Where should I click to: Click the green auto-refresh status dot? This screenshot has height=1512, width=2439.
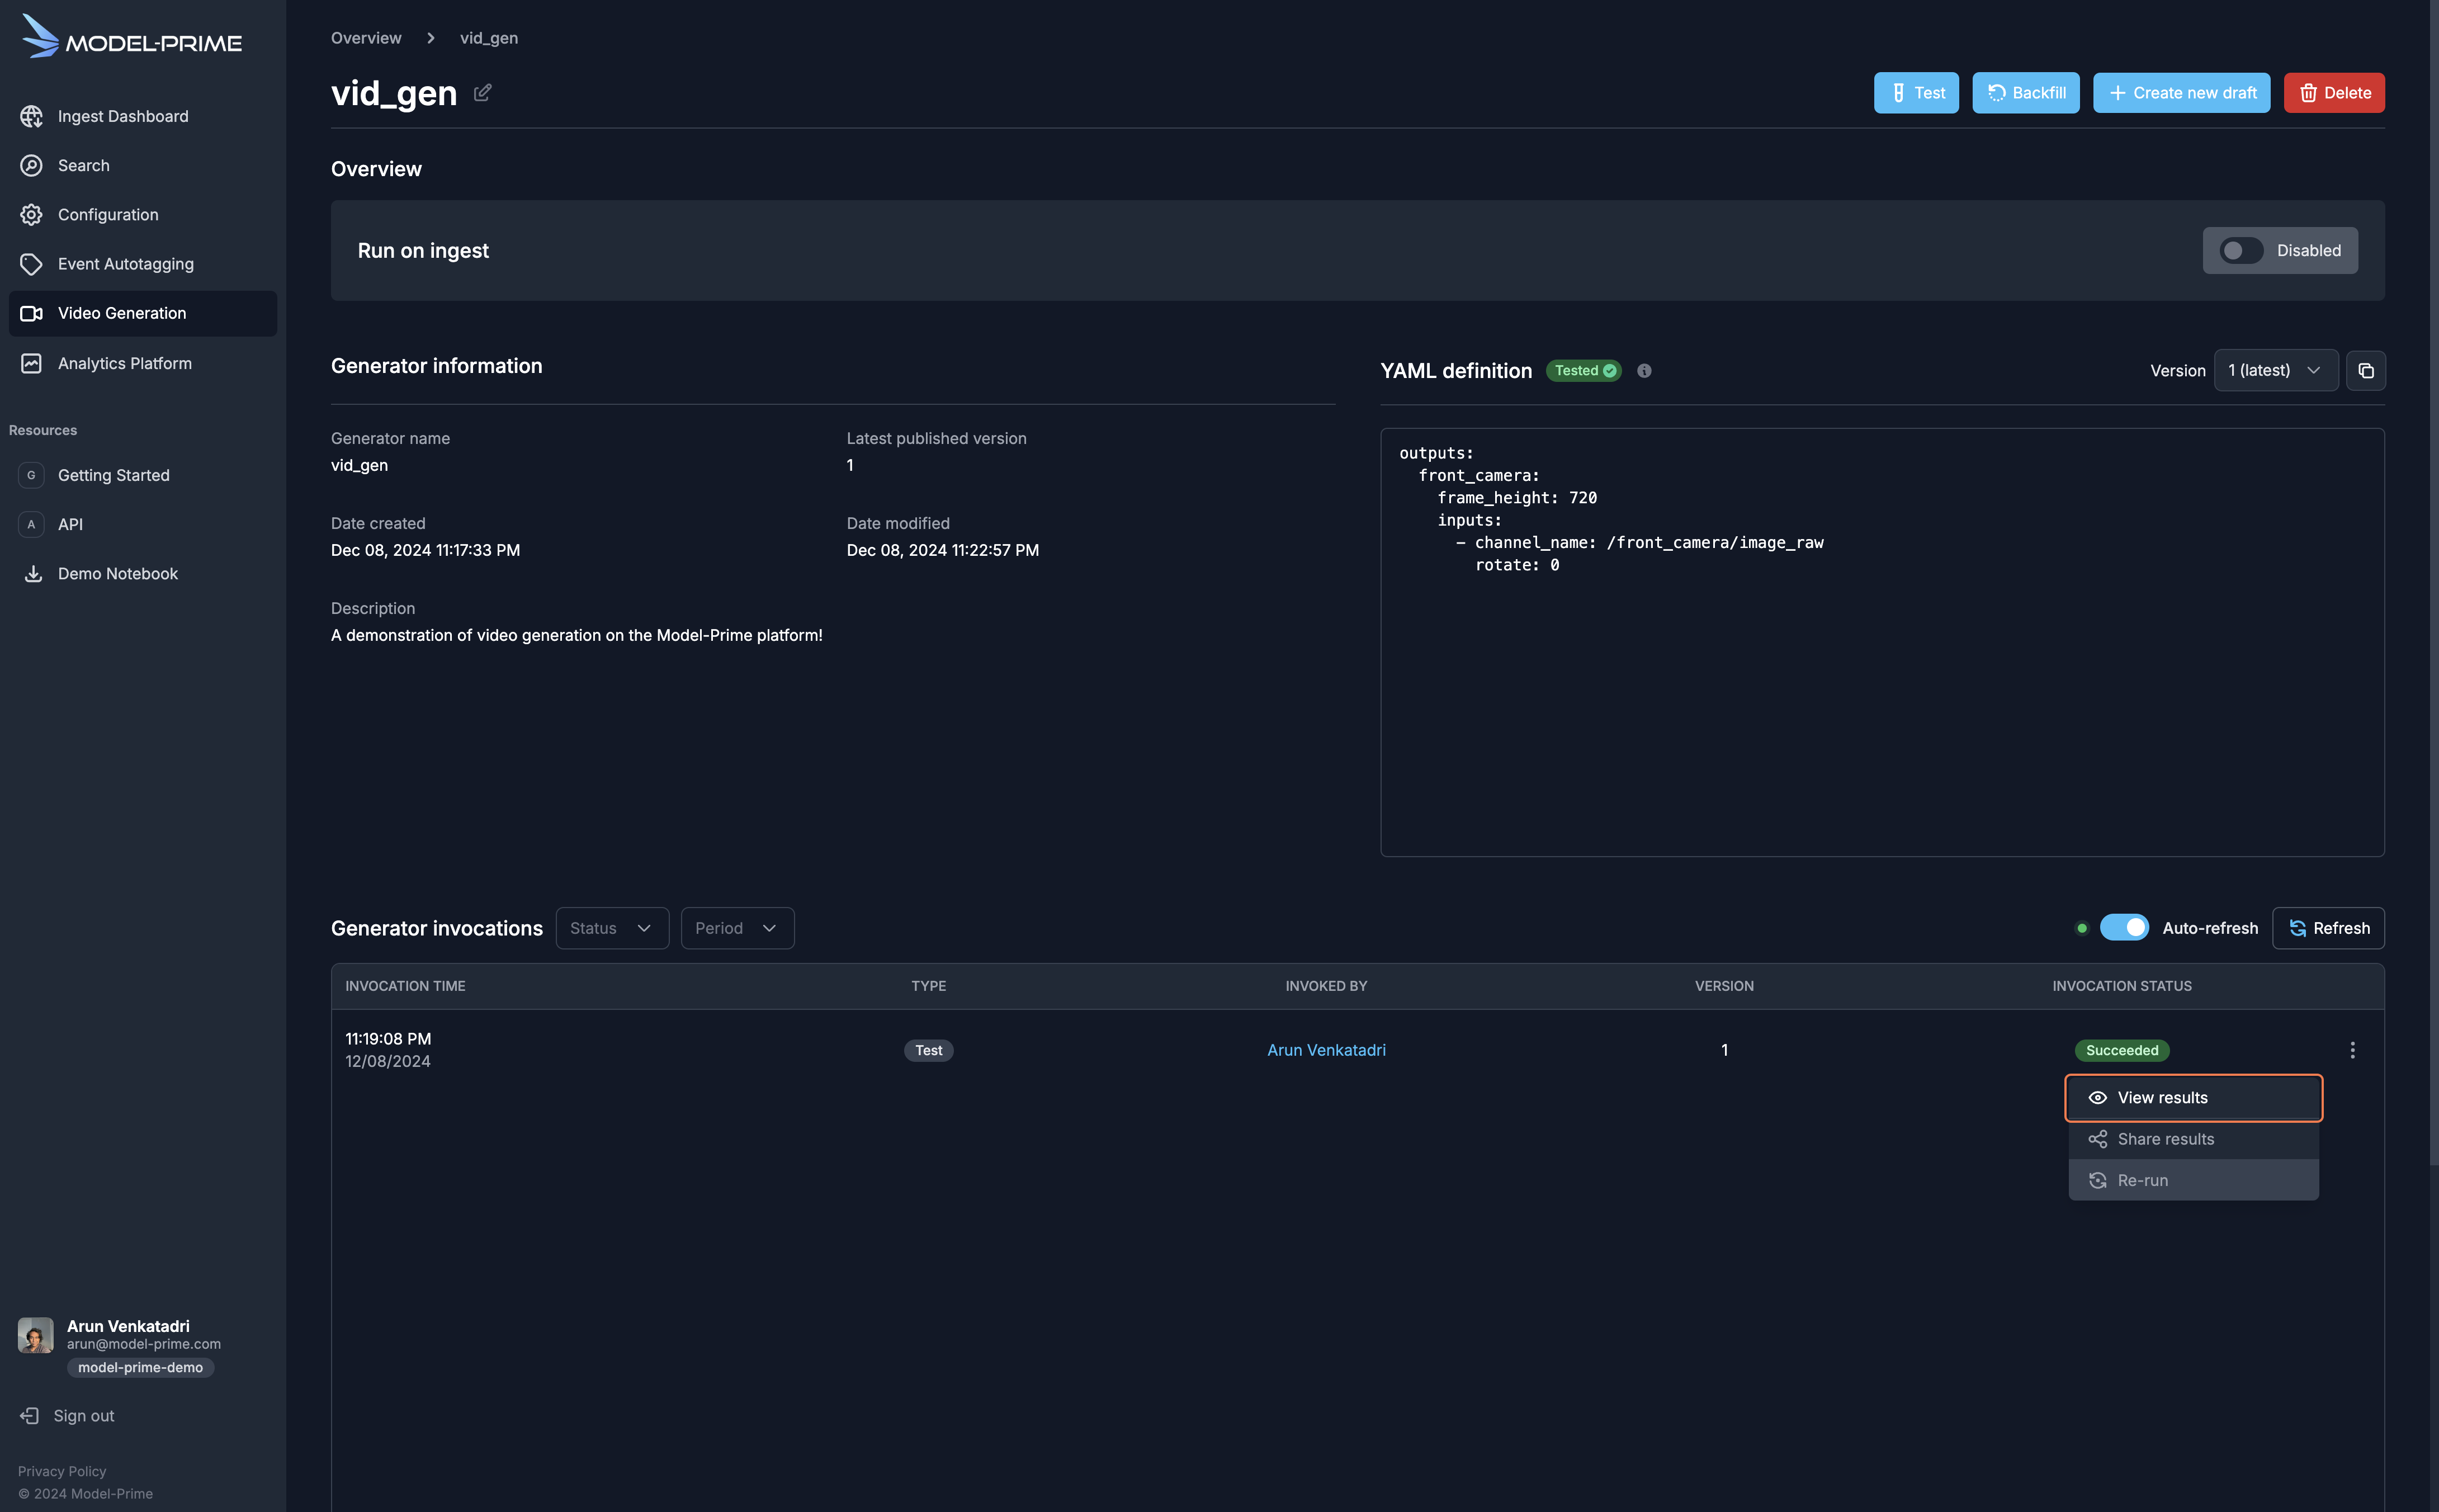point(2081,928)
